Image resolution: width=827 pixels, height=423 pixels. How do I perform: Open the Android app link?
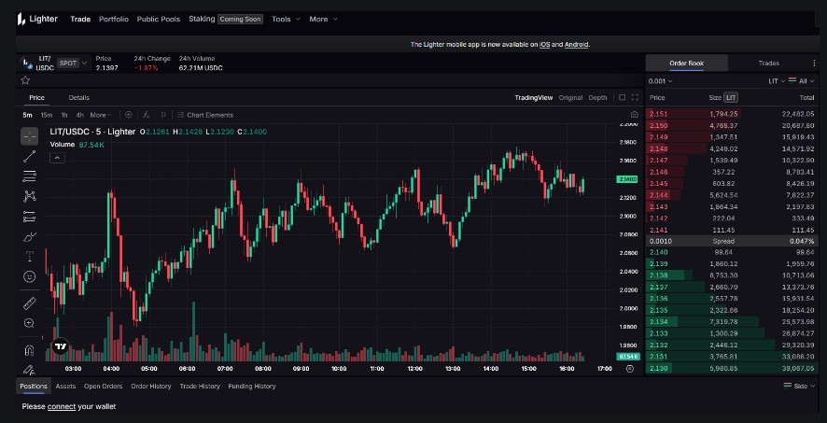pos(576,44)
